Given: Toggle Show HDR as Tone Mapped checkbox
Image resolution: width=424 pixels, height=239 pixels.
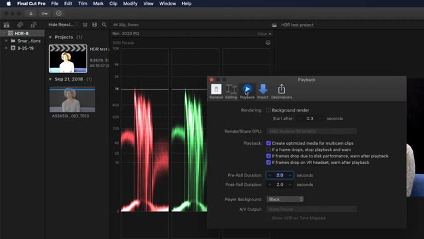Looking at the screenshot, I should 268,218.
